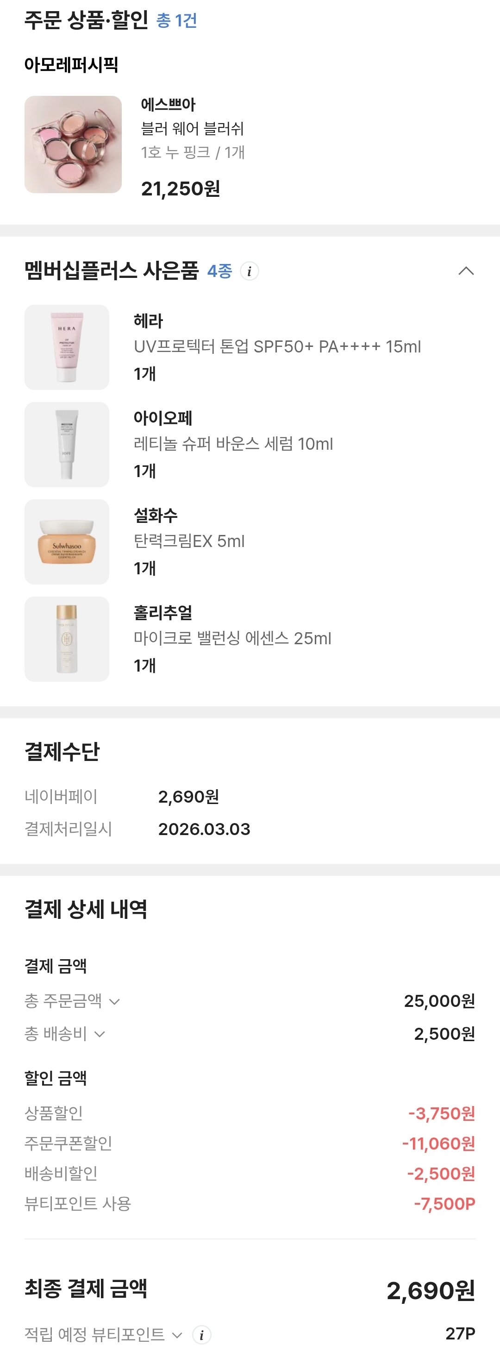Tap the 총 1건 order count
Screen dimensions: 500x1364
pyautogui.click(x=177, y=21)
